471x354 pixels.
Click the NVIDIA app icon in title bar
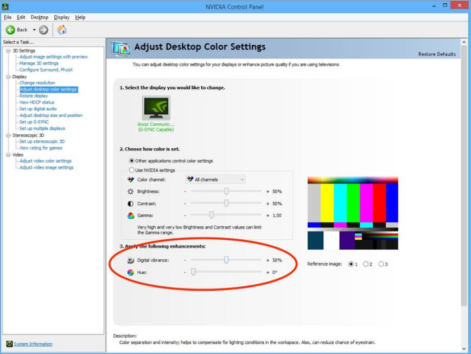(x=5, y=6)
